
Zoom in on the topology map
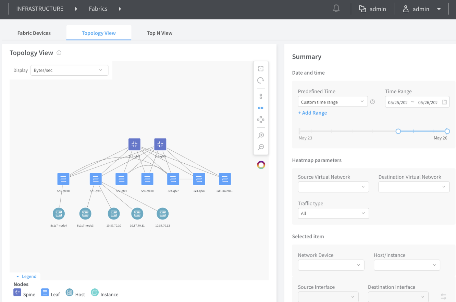[x=261, y=136]
